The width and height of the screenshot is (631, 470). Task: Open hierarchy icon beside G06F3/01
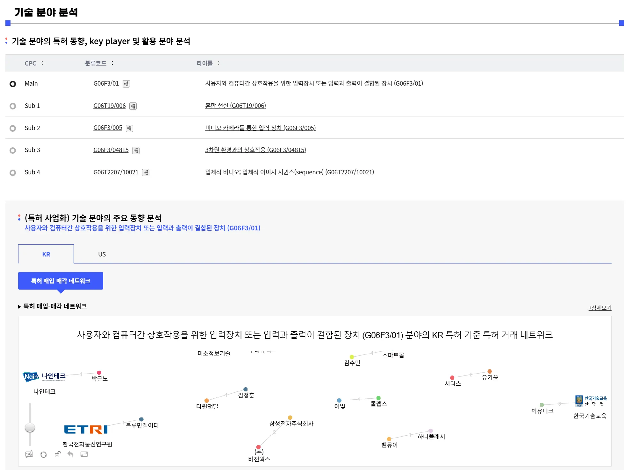[126, 84]
